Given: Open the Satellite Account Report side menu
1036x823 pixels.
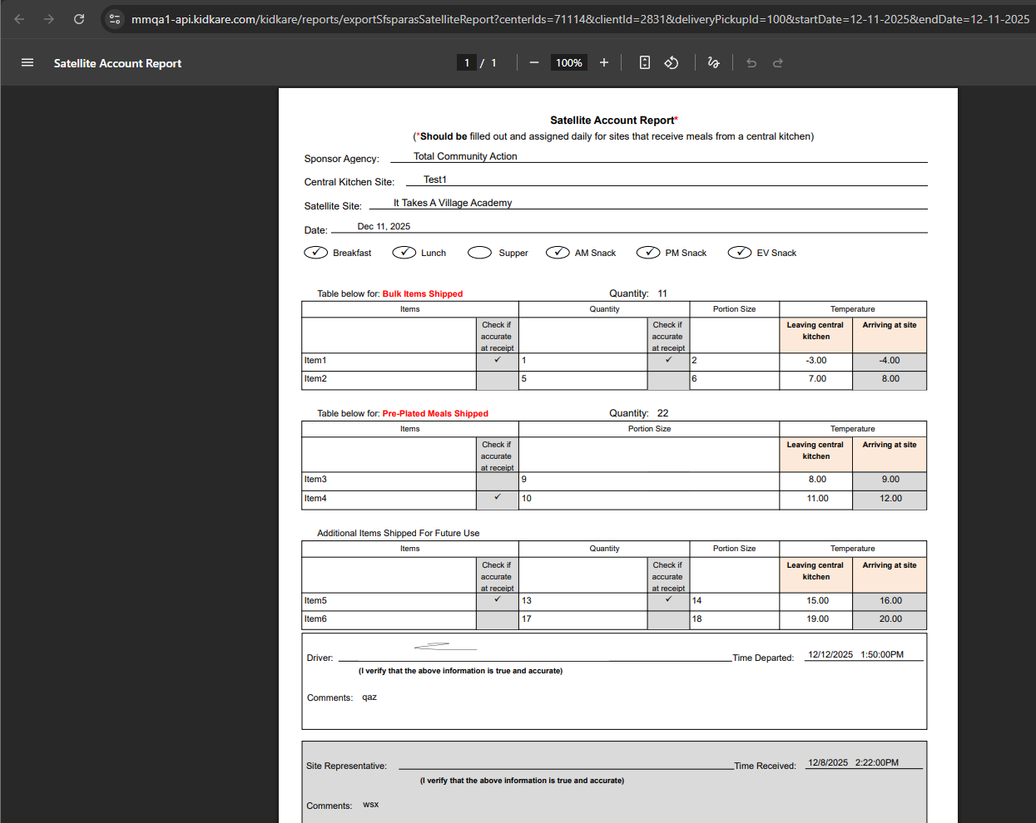Looking at the screenshot, I should tap(27, 62).
